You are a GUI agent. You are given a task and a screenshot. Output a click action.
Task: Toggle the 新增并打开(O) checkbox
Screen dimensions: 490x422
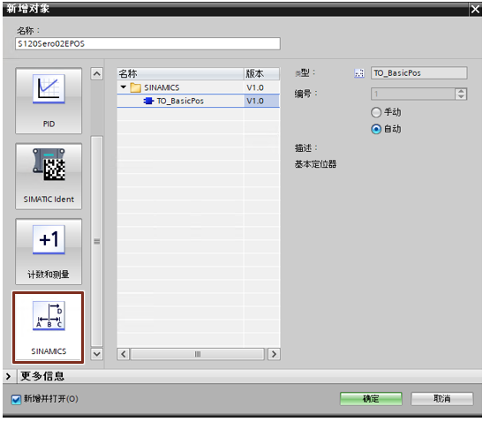(x=16, y=399)
